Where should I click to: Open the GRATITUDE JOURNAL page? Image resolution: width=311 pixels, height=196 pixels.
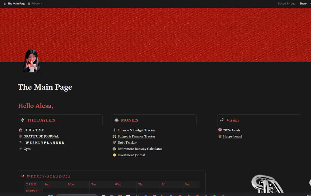41,136
